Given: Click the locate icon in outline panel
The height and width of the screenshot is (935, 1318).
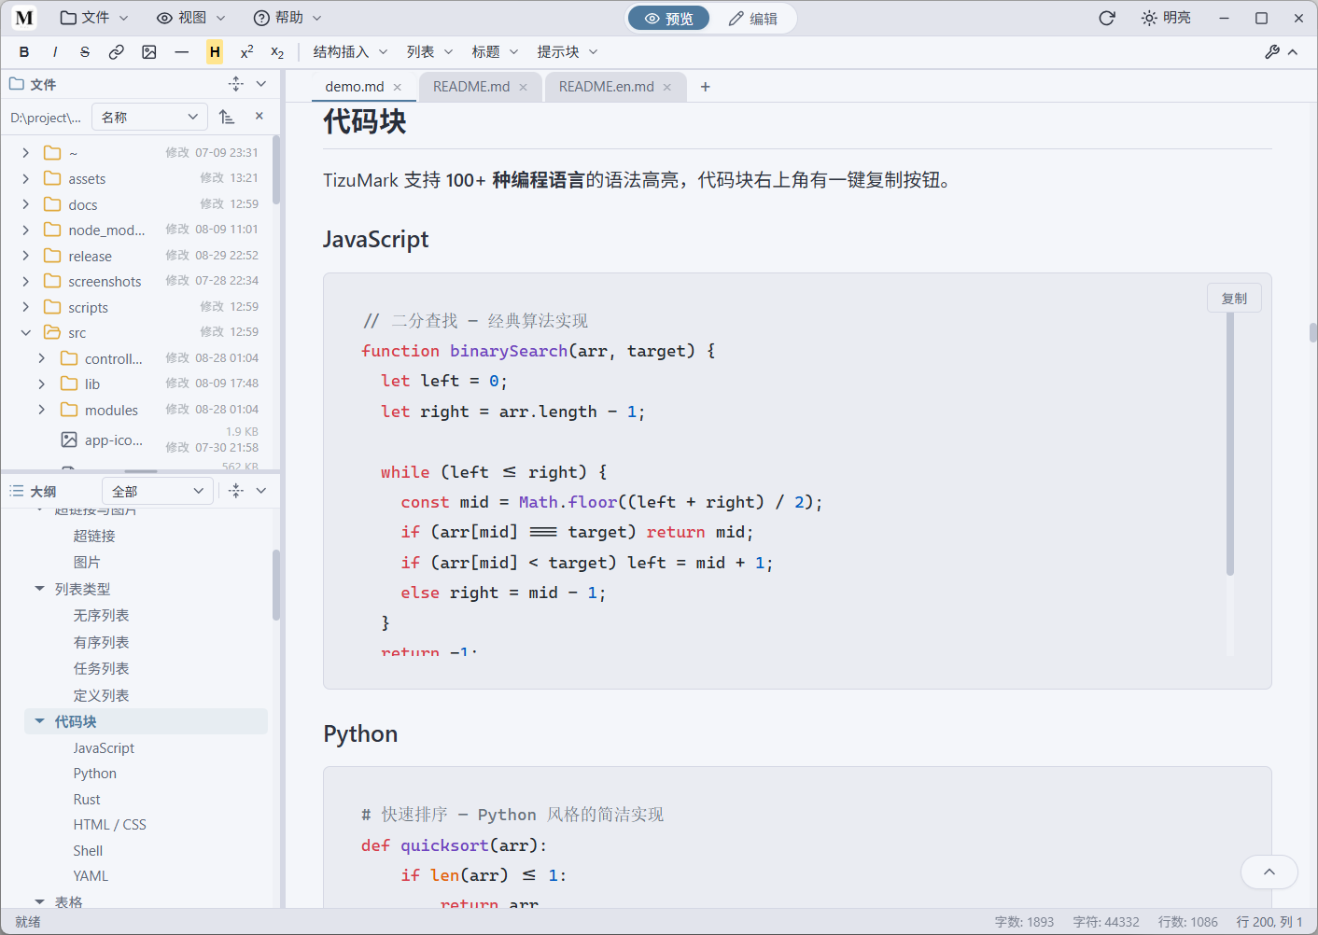Looking at the screenshot, I should (x=236, y=491).
